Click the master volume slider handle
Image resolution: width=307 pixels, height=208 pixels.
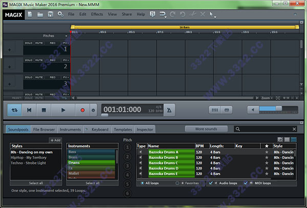click(x=279, y=108)
